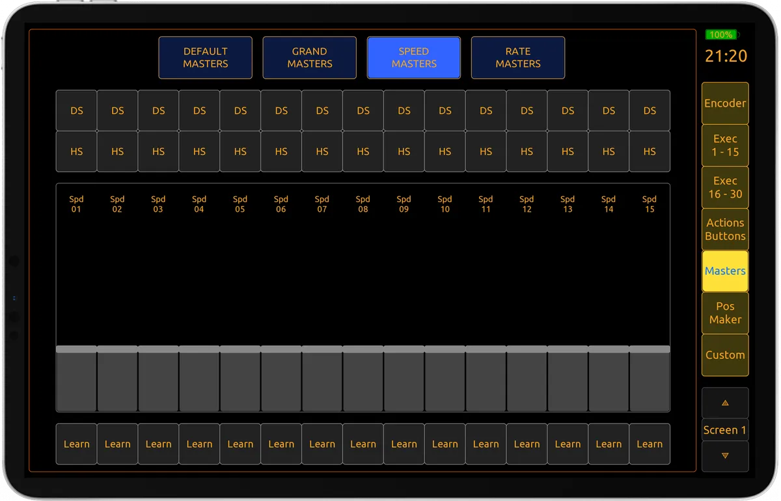This screenshot has height=501, width=781.
Task: Click the Spd 01 fader handle
Action: coord(77,349)
